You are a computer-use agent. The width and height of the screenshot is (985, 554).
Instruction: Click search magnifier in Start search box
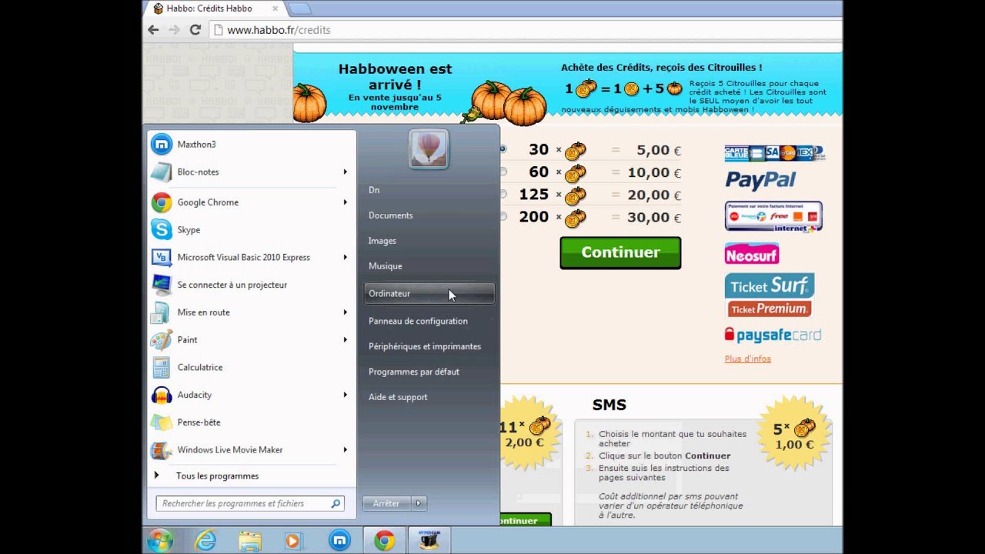336,504
